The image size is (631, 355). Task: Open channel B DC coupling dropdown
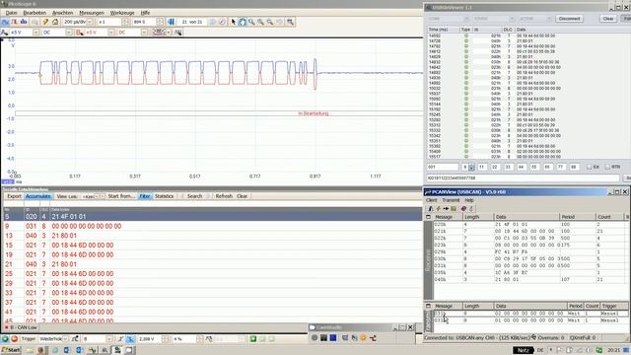[144, 33]
